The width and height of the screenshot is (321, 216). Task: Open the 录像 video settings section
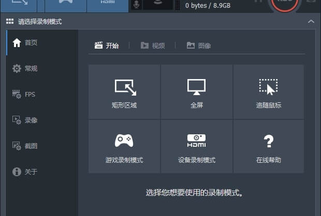[42, 120]
